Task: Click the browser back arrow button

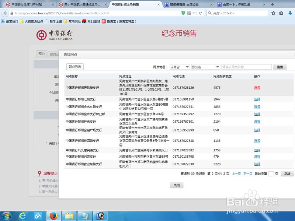Action: tap(5, 13)
